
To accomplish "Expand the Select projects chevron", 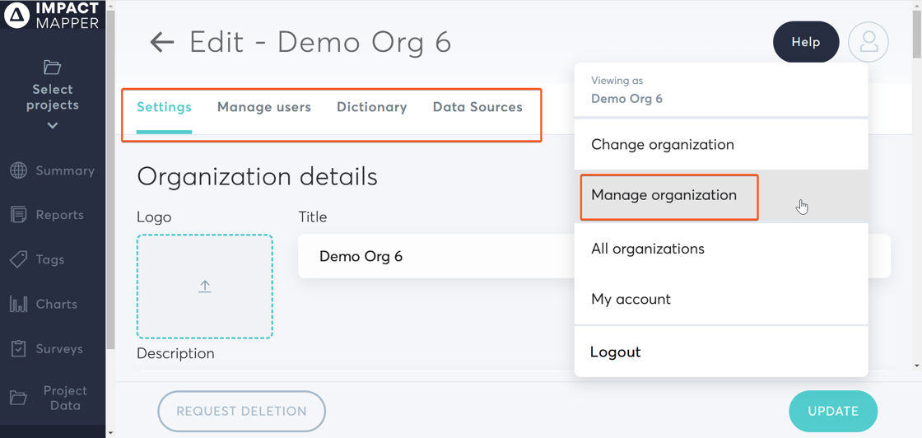I will (53, 126).
